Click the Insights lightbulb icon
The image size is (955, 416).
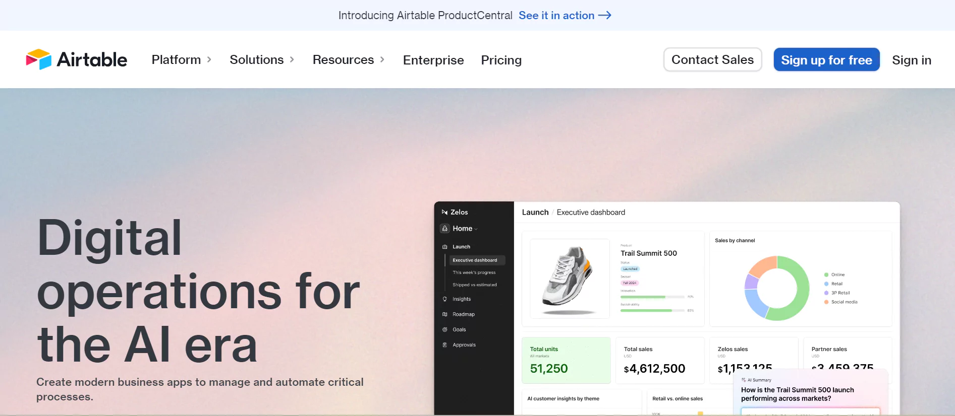(x=445, y=299)
